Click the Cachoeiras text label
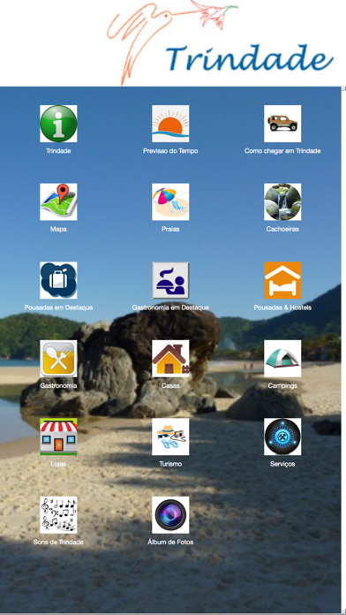Viewport: 346px width, 615px height. 282,229
